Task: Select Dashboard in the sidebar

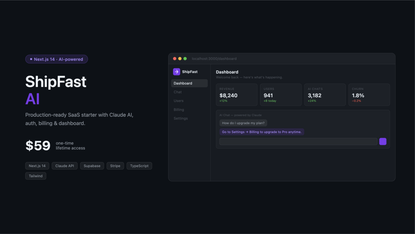Action: click(x=190, y=83)
